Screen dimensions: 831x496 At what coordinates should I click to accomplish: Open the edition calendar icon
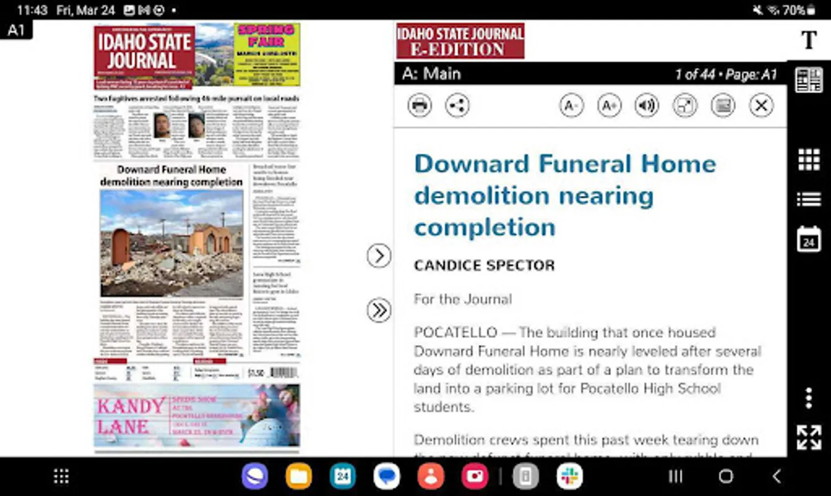(x=809, y=239)
